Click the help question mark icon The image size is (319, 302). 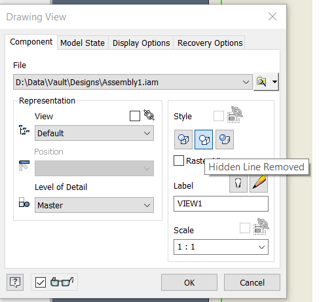(x=15, y=282)
